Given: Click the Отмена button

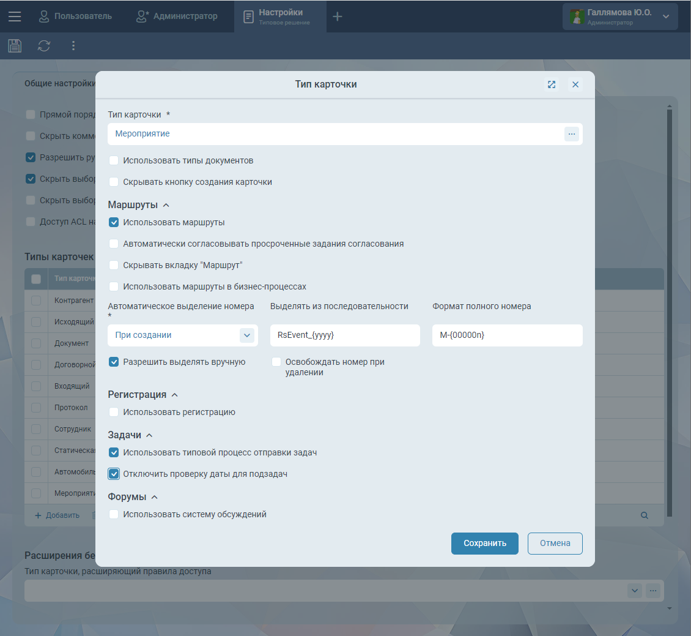Looking at the screenshot, I should pyautogui.click(x=555, y=543).
